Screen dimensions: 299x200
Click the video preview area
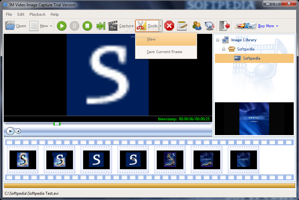click(x=108, y=75)
